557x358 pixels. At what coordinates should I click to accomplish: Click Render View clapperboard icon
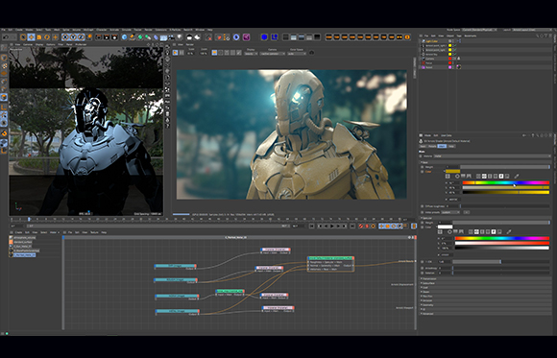(x=98, y=36)
